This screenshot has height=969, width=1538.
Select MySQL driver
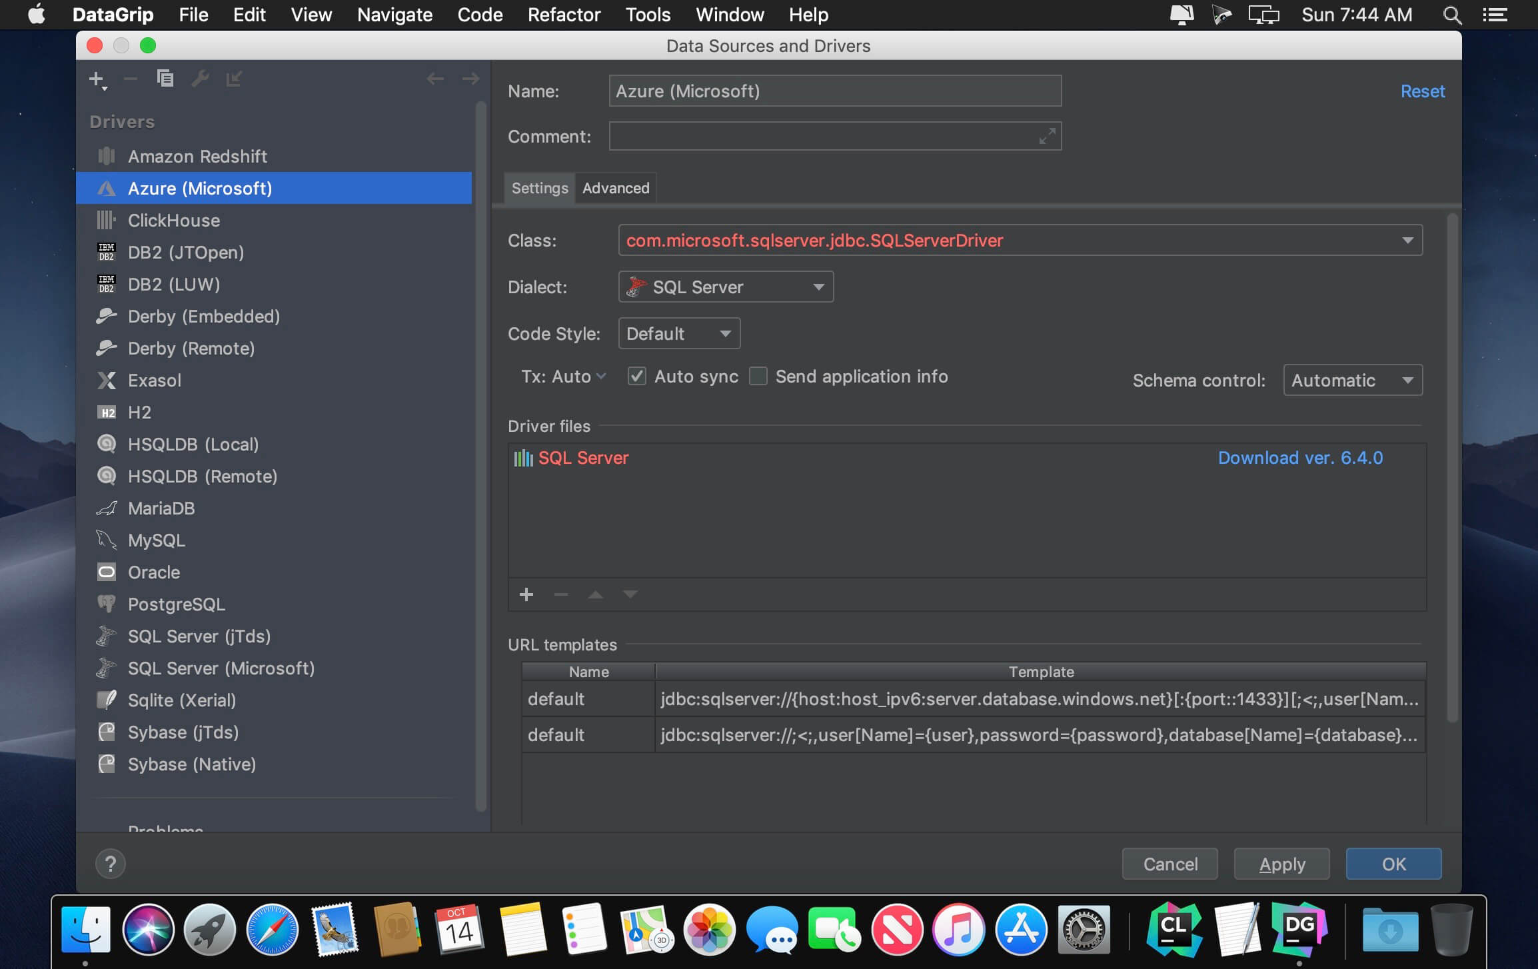[274, 540]
